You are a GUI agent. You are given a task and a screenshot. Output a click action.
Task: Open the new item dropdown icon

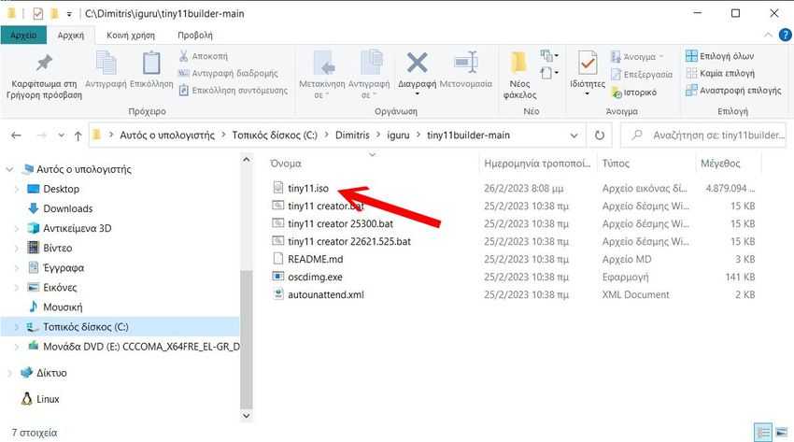pos(549,55)
